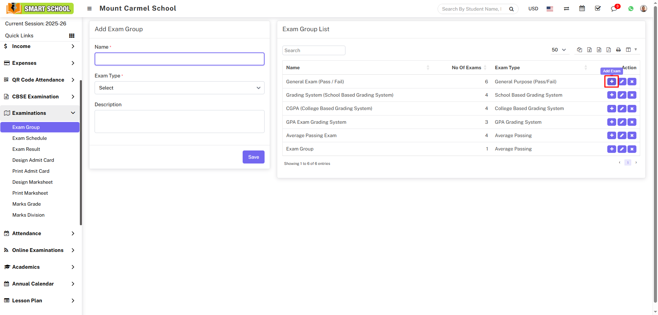Open the calendar icon in top bar
658x315 pixels.
click(x=582, y=9)
